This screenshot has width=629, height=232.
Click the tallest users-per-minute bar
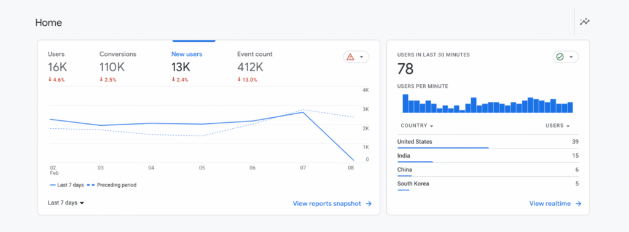point(405,103)
